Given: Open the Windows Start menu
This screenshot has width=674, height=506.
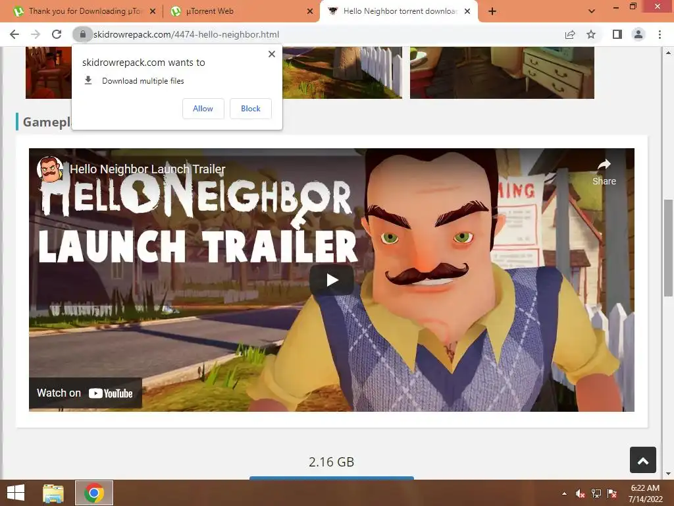Looking at the screenshot, I should (x=16, y=493).
